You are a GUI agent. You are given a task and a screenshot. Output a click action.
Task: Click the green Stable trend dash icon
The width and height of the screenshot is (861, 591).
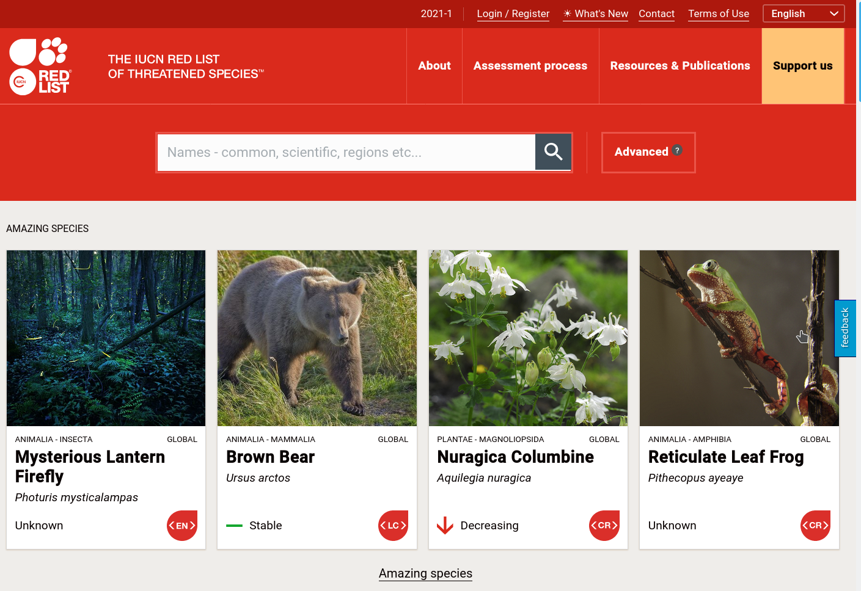[x=234, y=526]
